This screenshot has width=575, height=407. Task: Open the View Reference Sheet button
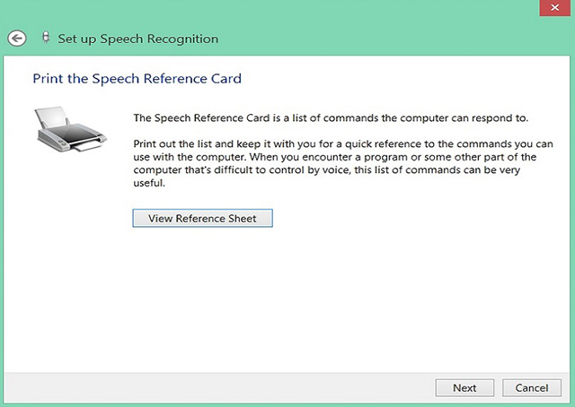click(202, 218)
